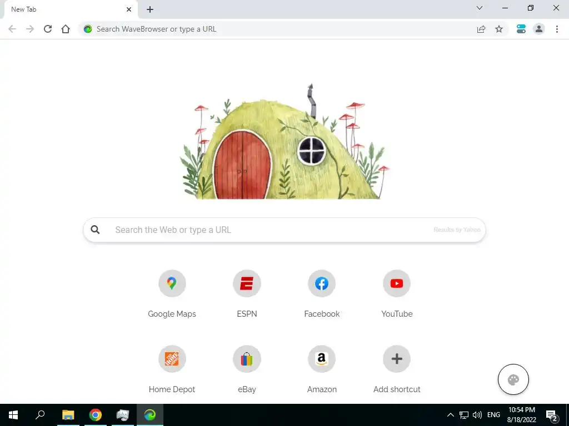Open the share page icon in address bar

tap(481, 29)
